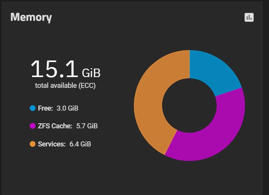This screenshot has height=195, width=269.
Task: Click the donut chart's center hole
Action: pyautogui.click(x=189, y=106)
